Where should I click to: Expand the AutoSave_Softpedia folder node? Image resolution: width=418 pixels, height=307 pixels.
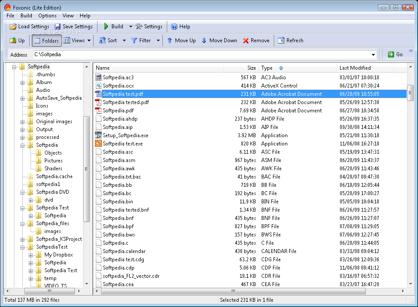pos(22,98)
